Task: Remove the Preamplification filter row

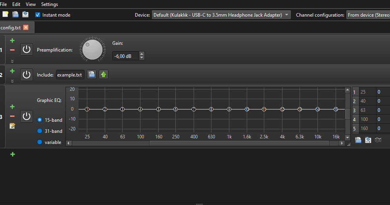Action: point(12,50)
